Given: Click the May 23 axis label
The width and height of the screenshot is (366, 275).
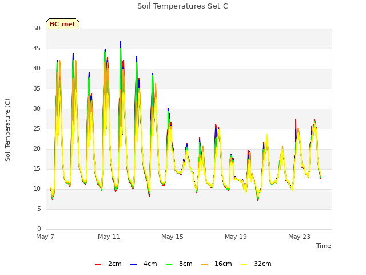Looking at the screenshot, I should [x=299, y=237].
